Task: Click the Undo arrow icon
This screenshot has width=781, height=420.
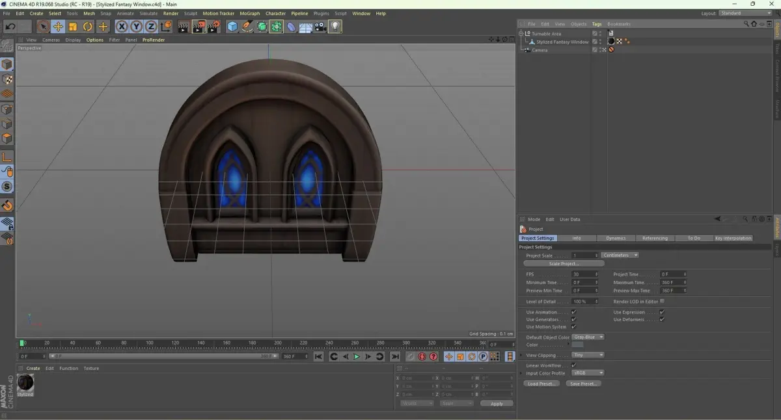Action: (10, 27)
